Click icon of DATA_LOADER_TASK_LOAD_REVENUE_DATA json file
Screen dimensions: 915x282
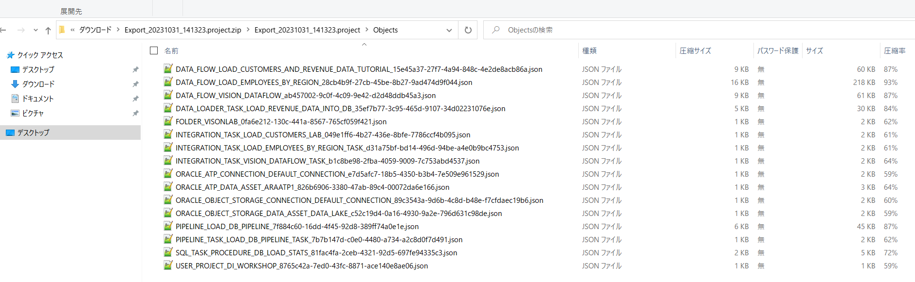[168, 108]
